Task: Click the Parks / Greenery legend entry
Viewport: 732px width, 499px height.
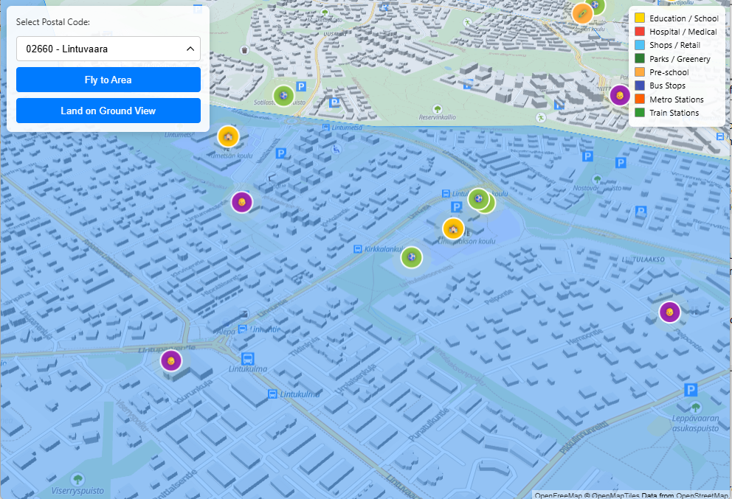Action: (x=673, y=59)
